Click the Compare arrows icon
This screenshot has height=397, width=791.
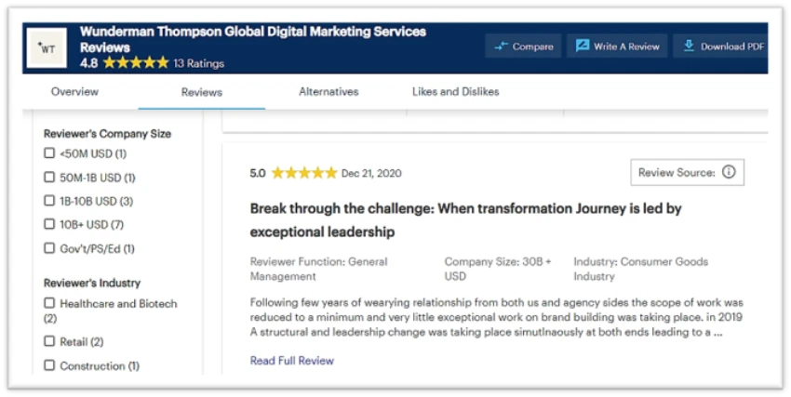point(501,46)
